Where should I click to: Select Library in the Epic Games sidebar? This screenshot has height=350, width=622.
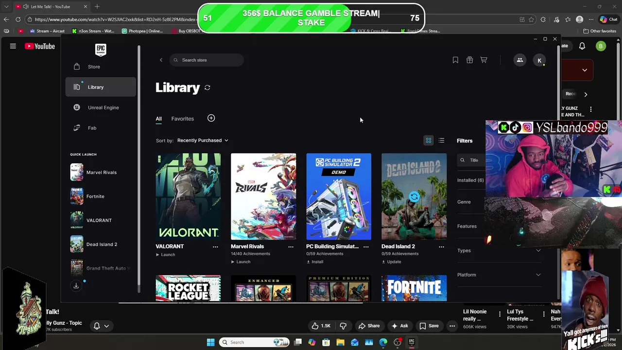point(101,87)
